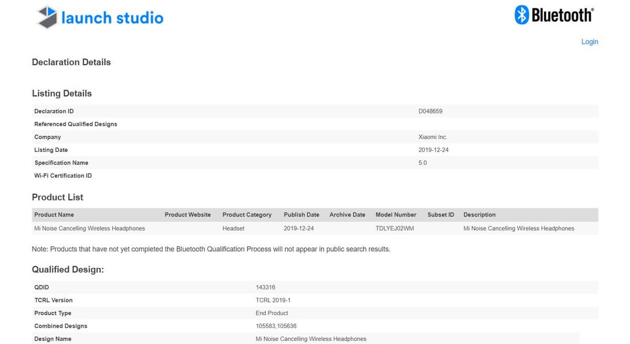Image resolution: width=630 pixels, height=344 pixels.
Task: Select product name cell Mi Noise Cancelling Wireless Headphones
Action: pyautogui.click(x=90, y=228)
